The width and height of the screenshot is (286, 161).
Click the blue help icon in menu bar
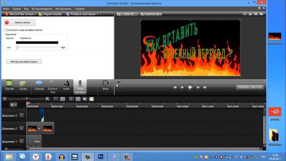[x=264, y=8]
